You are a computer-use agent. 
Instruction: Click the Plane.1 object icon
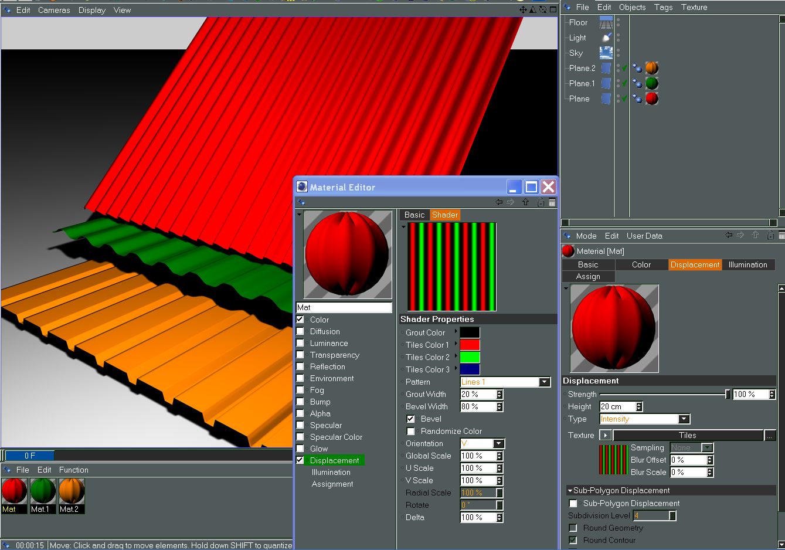606,83
